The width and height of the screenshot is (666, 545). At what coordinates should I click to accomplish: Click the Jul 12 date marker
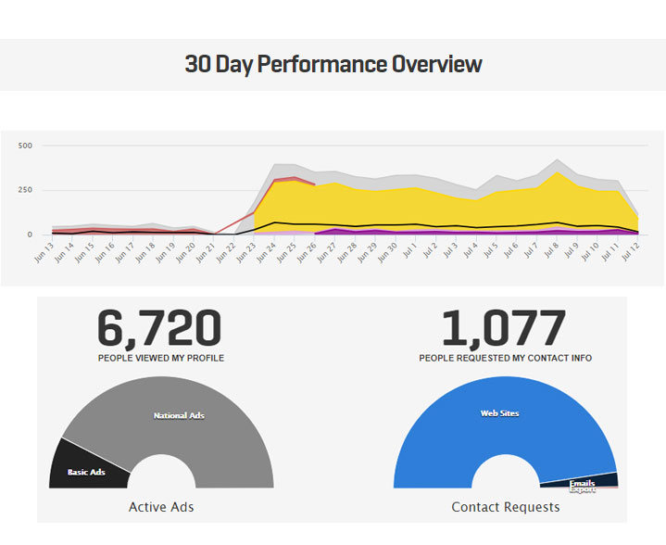point(633,253)
